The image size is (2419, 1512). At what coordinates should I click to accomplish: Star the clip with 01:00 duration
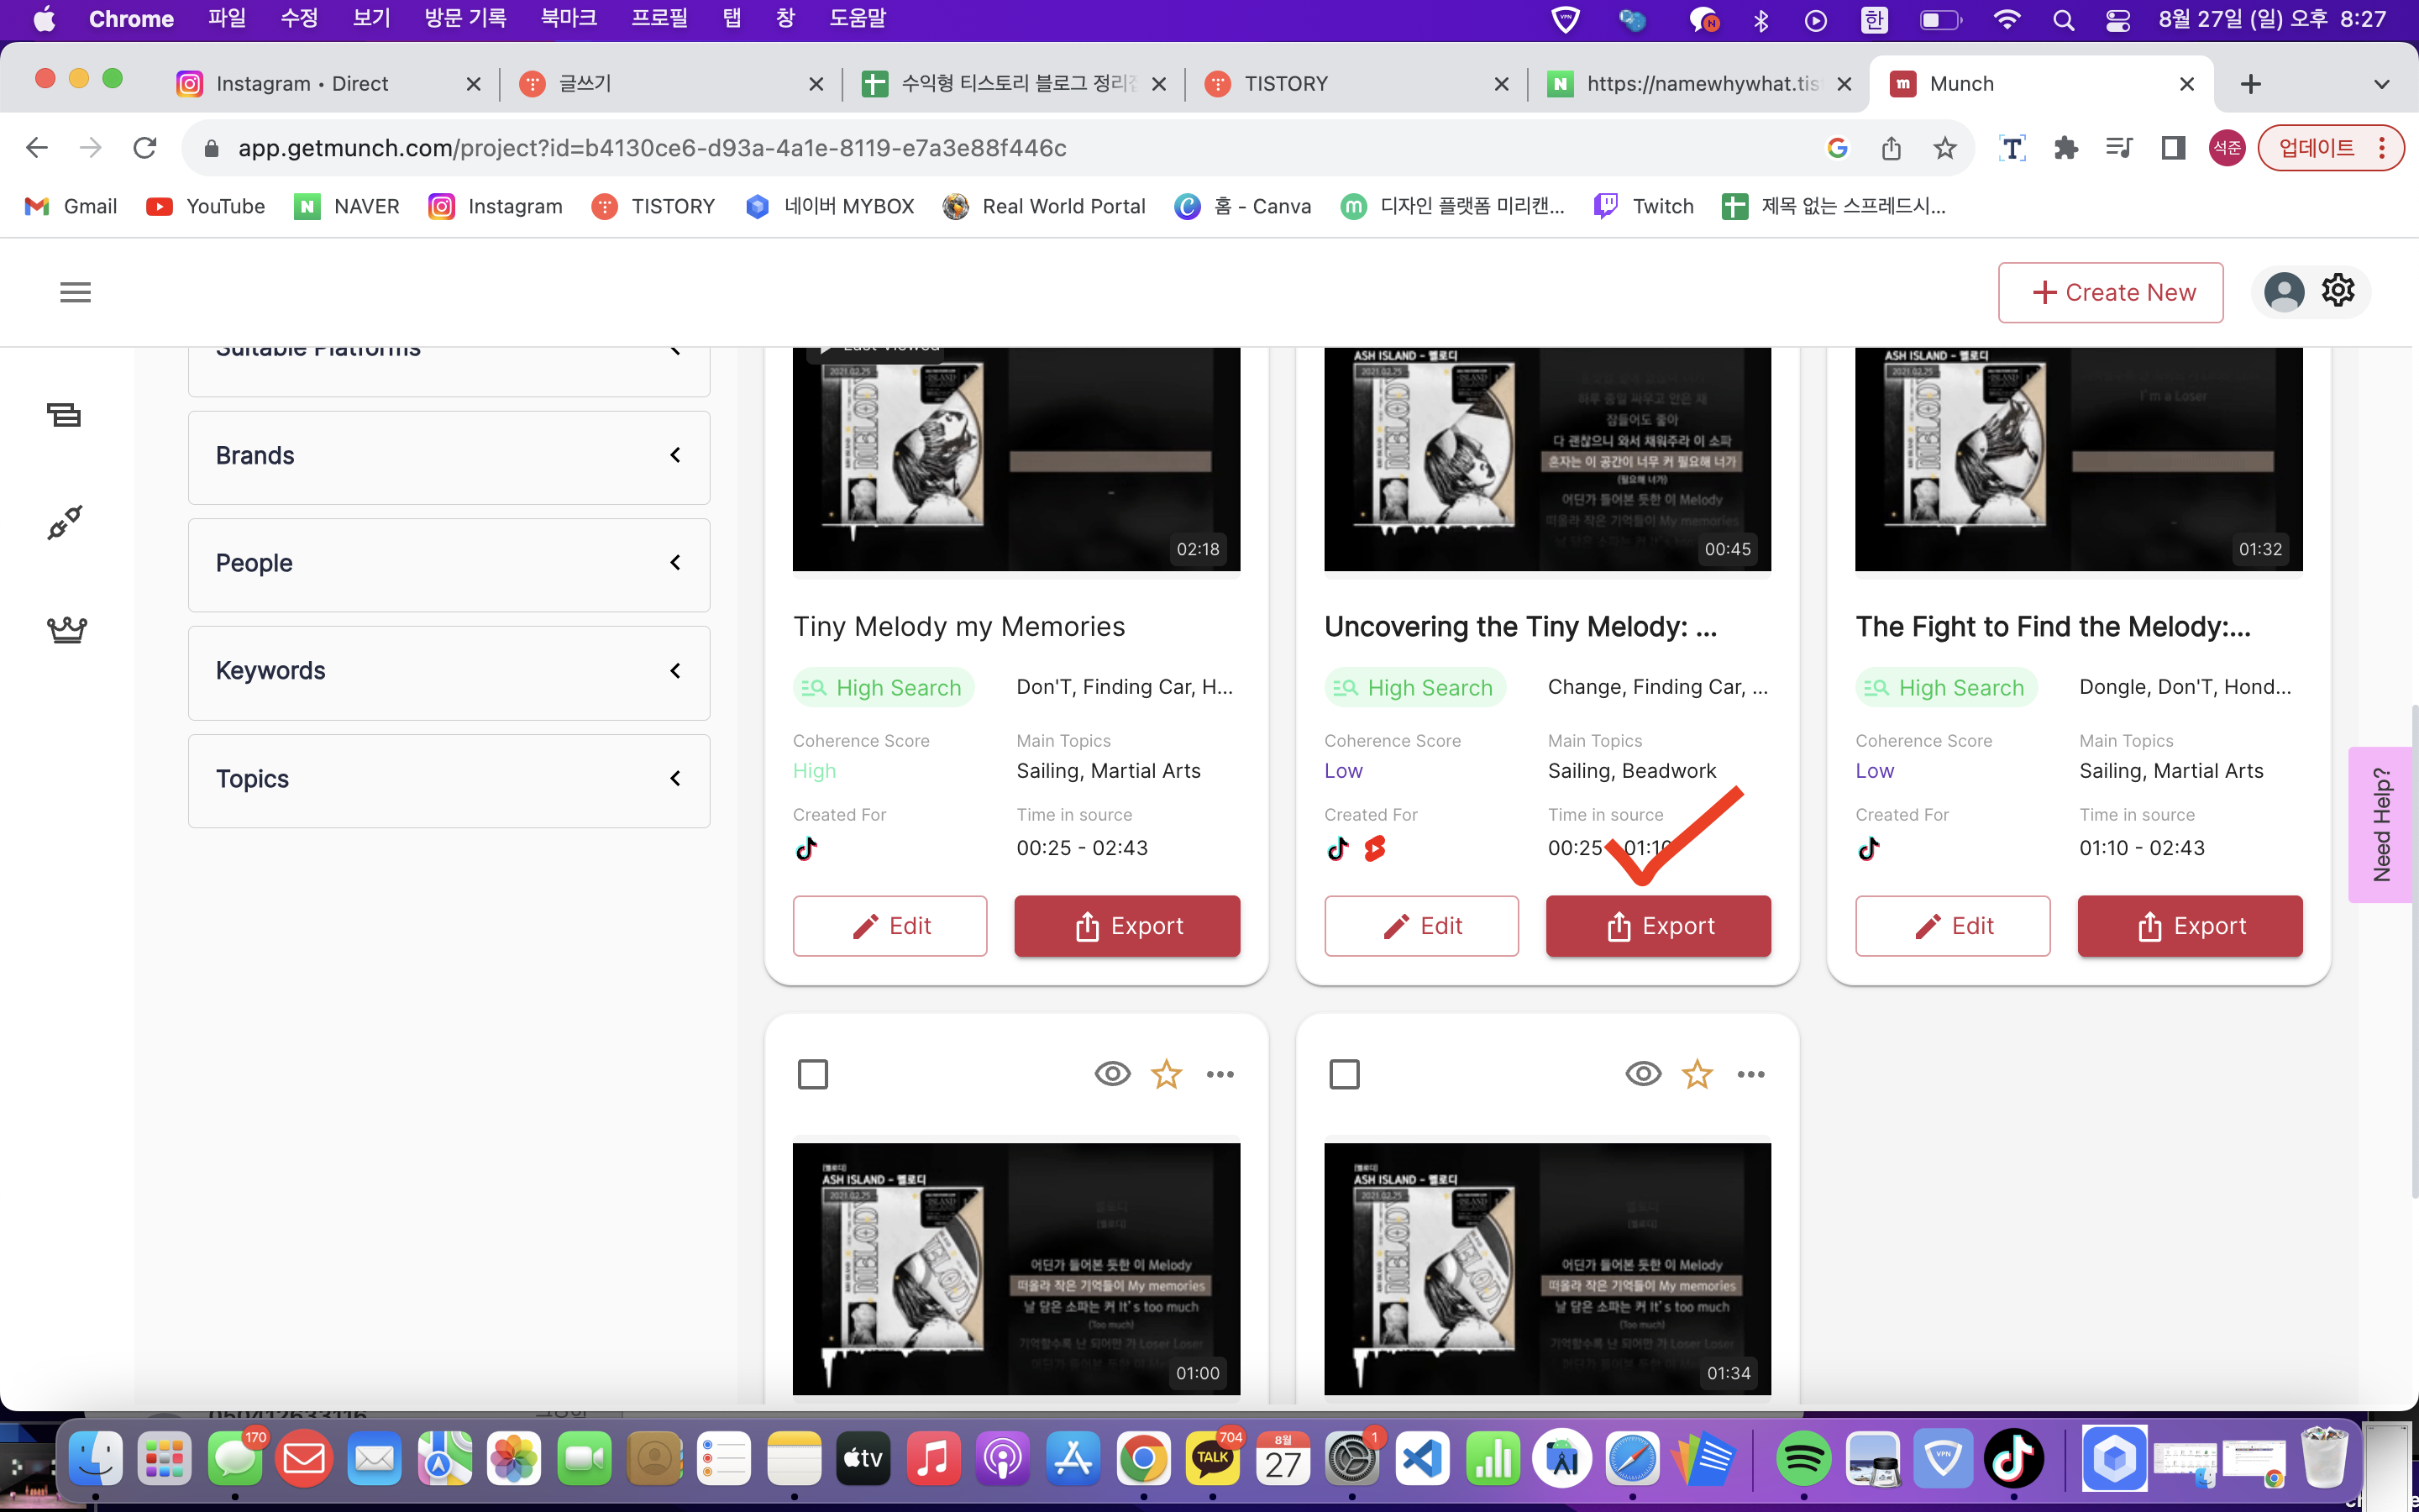[x=1167, y=1075]
